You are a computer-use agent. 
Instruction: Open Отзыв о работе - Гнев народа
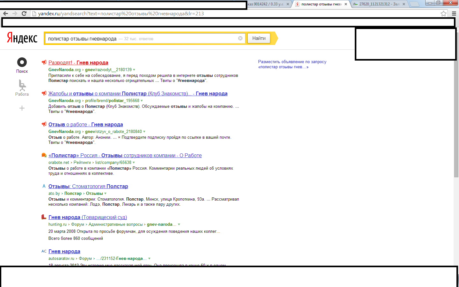pos(86,124)
